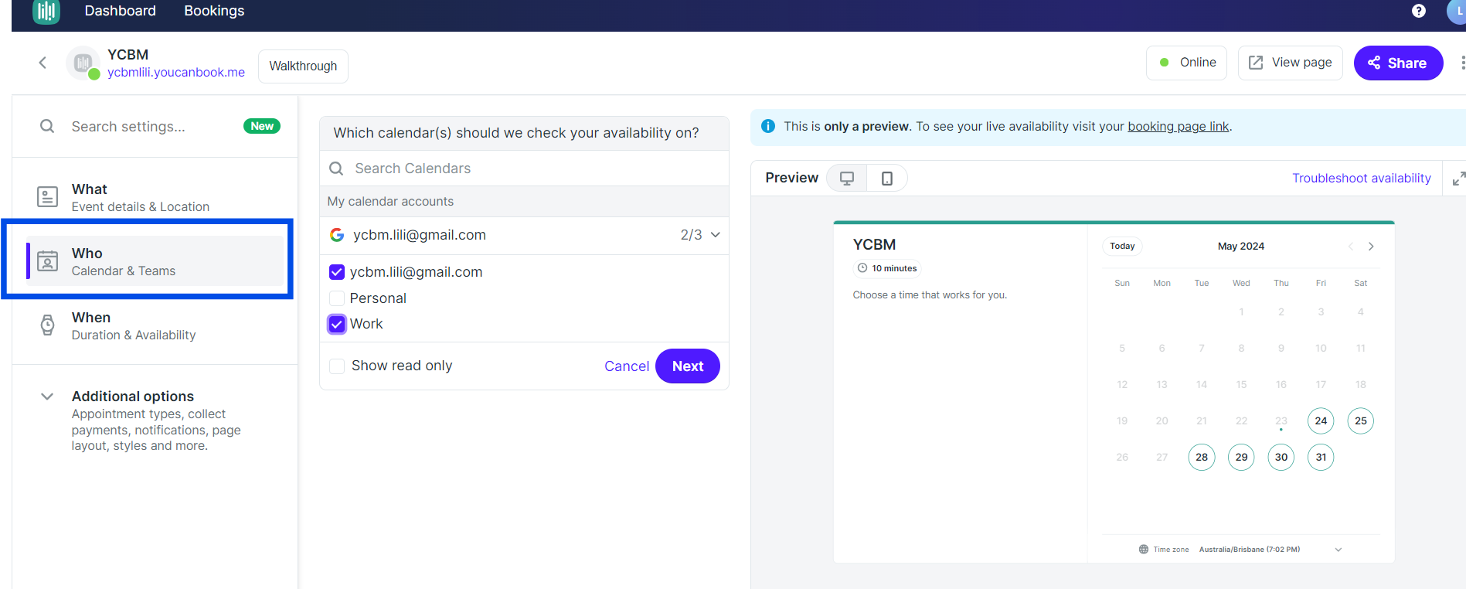Select What Event details & Location
The width and height of the screenshot is (1466, 589).
[x=155, y=197]
